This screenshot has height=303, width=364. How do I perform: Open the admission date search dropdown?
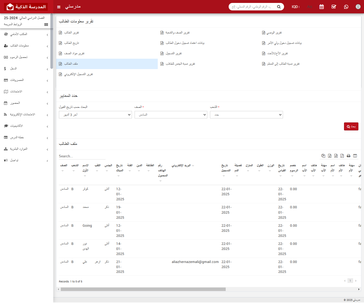(x=95, y=115)
